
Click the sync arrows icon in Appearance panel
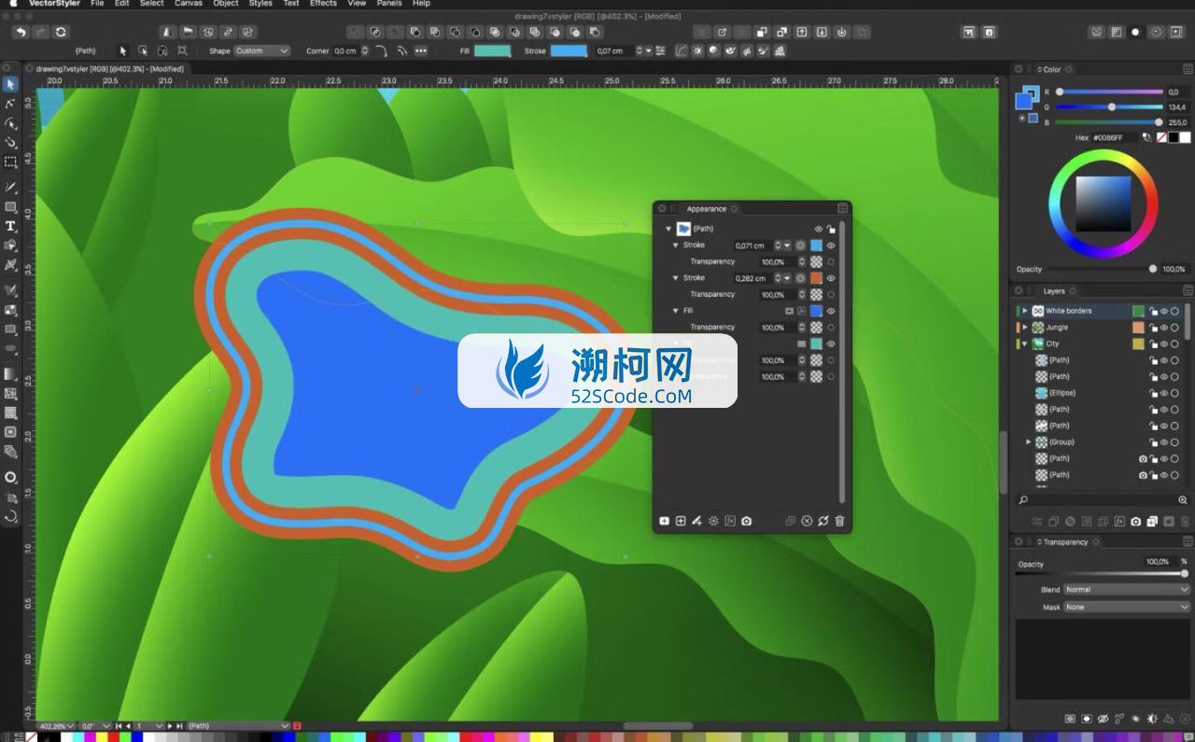[x=823, y=521]
